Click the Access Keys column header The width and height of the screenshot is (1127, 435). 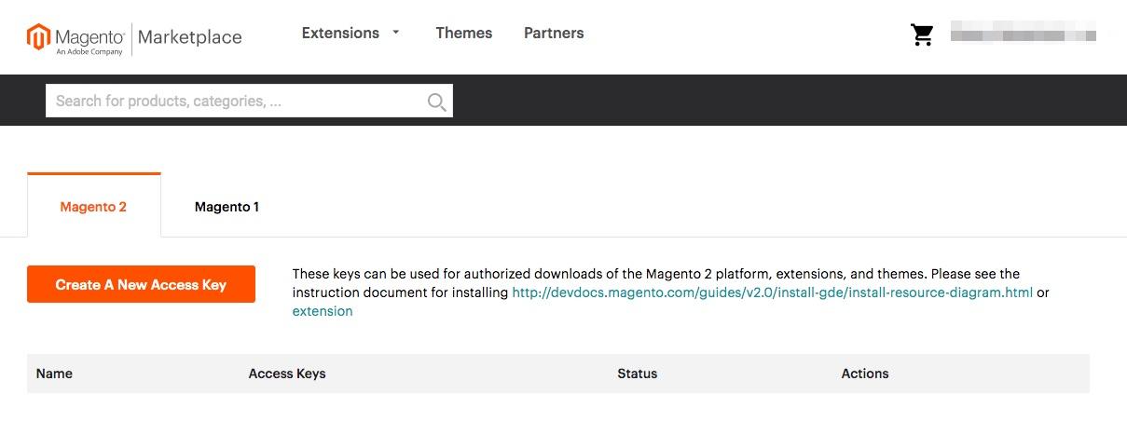pyautogui.click(x=287, y=374)
